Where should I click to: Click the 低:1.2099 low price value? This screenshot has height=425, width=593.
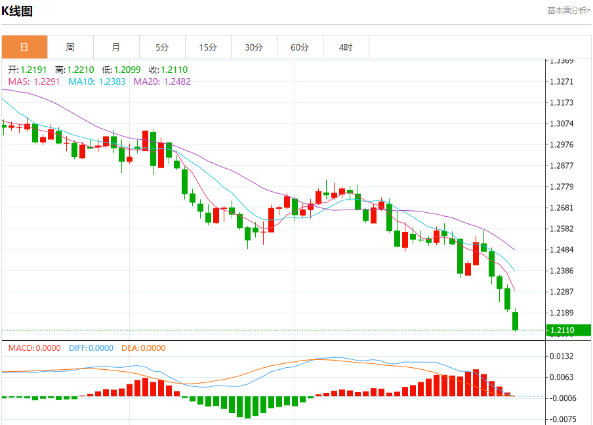[x=121, y=70]
